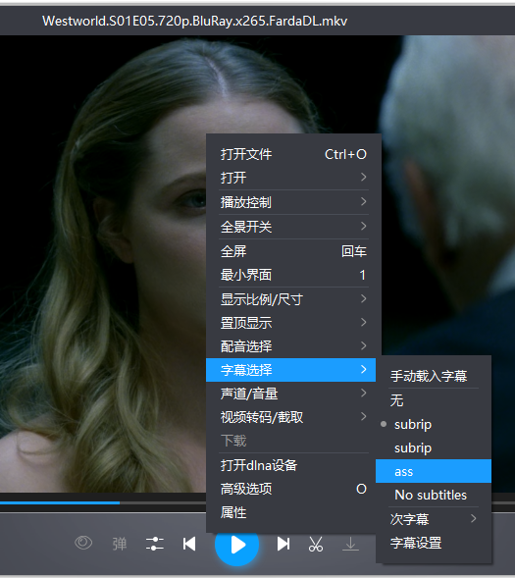Expand the 配音选择 submenu
Screen dimensions: 515x578
tap(293, 346)
